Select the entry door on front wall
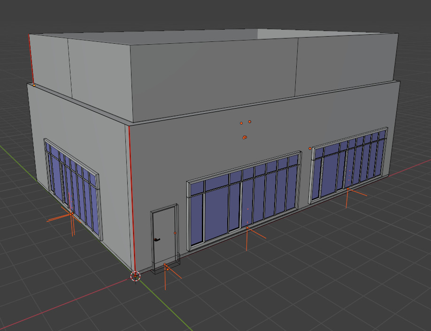The image size is (431, 331). (x=165, y=236)
